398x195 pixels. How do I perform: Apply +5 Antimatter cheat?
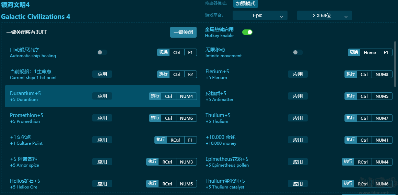pyautogui.click(x=298, y=96)
